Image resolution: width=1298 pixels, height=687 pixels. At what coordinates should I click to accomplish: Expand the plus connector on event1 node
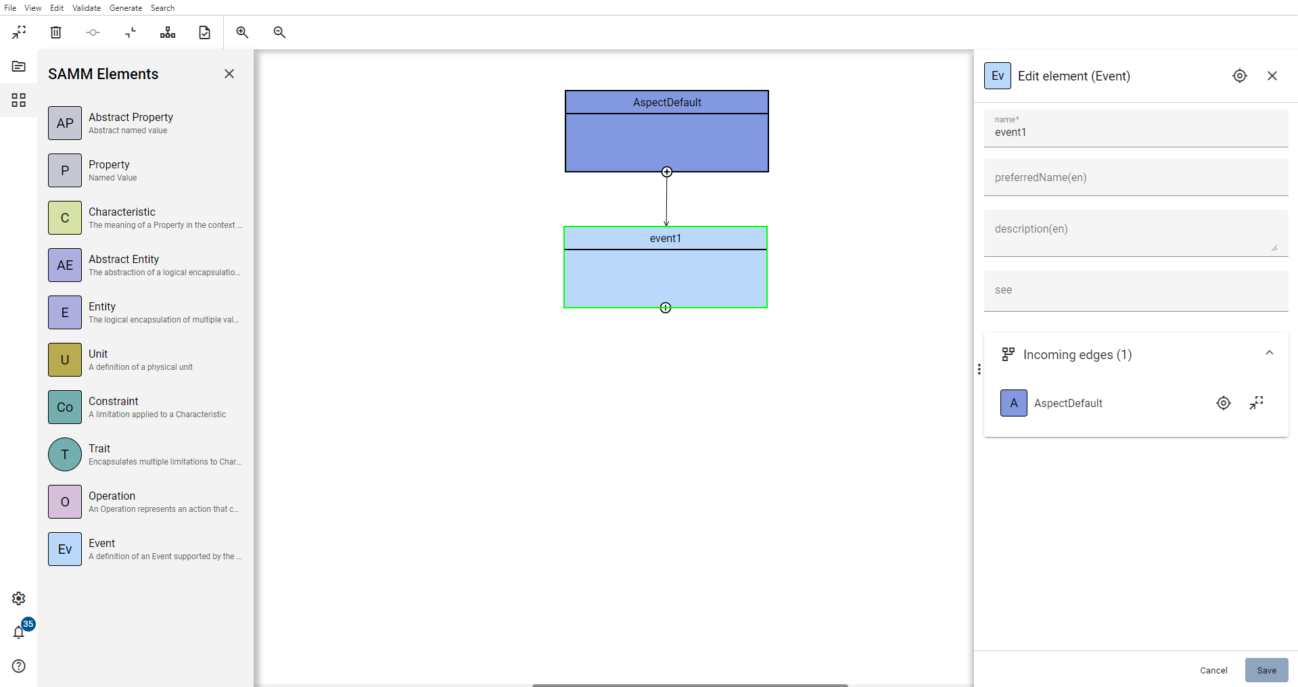point(666,308)
